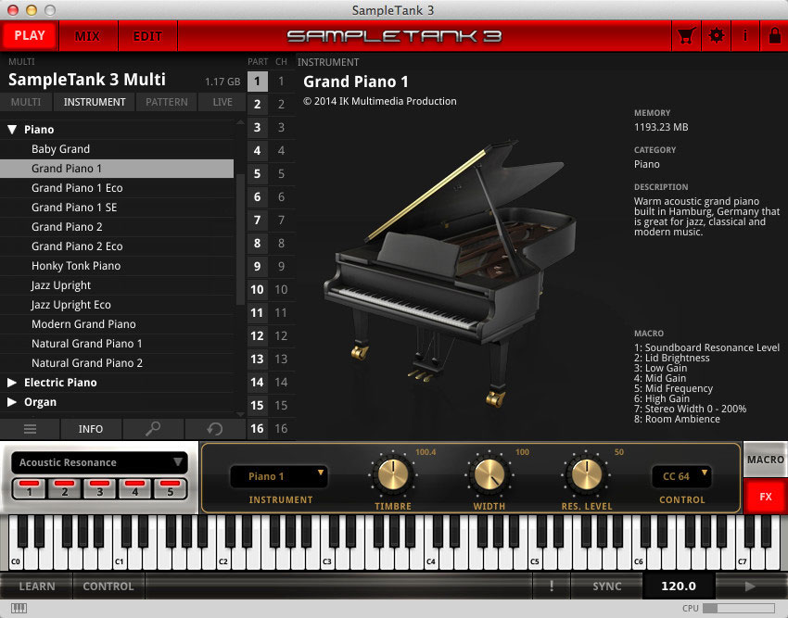Expand the Organ category
This screenshot has width=788, height=618.
pos(12,402)
